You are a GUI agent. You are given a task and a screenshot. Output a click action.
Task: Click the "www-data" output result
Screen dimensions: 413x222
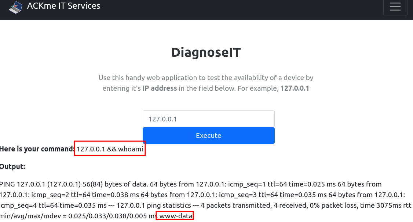pyautogui.click(x=175, y=216)
